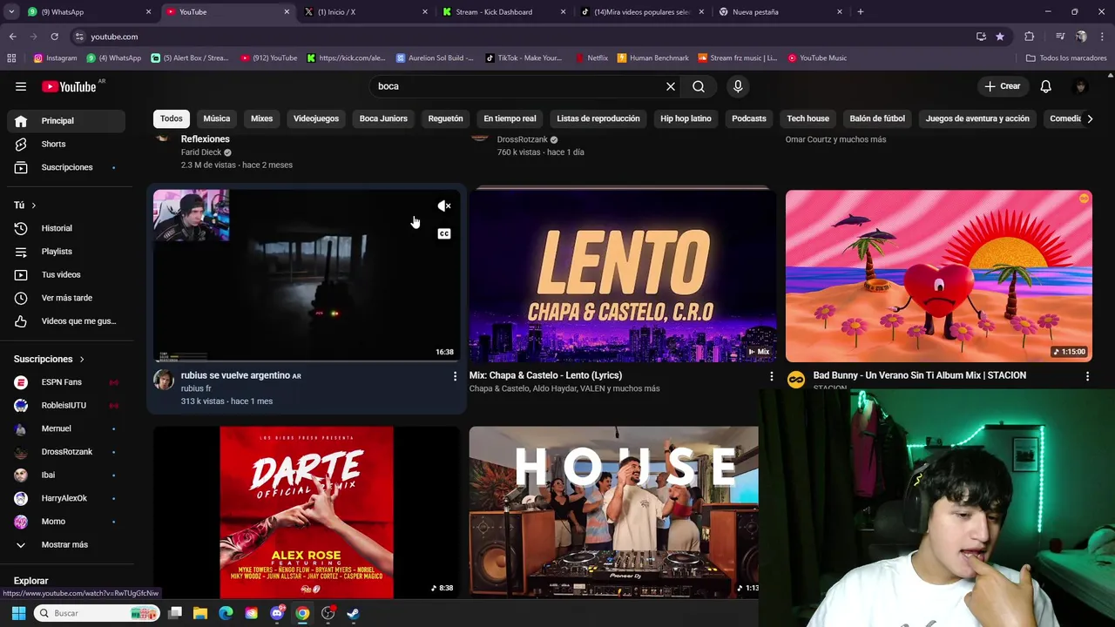1115x627 pixels.
Task: Select the Todos filter chip
Action: (172, 118)
